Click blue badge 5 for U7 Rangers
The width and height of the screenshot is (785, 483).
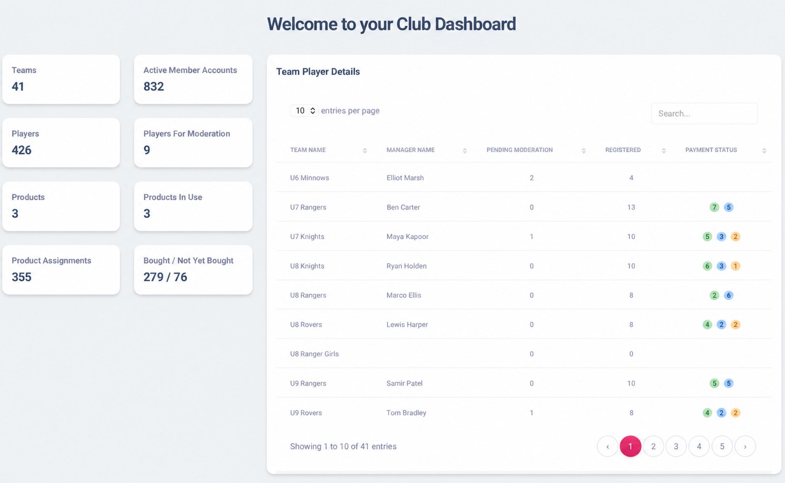tap(729, 207)
